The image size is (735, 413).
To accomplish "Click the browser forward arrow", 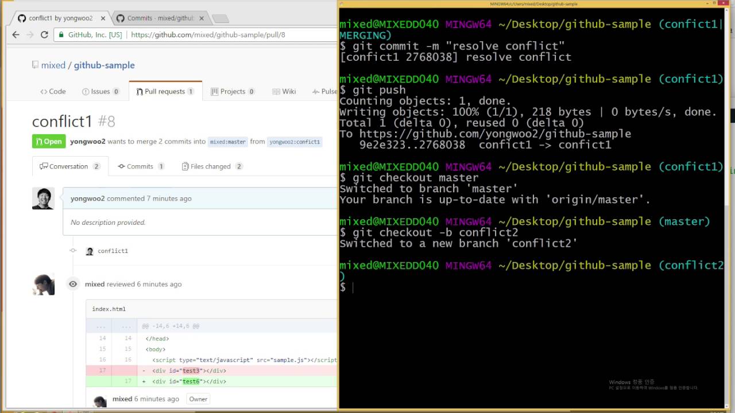I will coord(30,34).
